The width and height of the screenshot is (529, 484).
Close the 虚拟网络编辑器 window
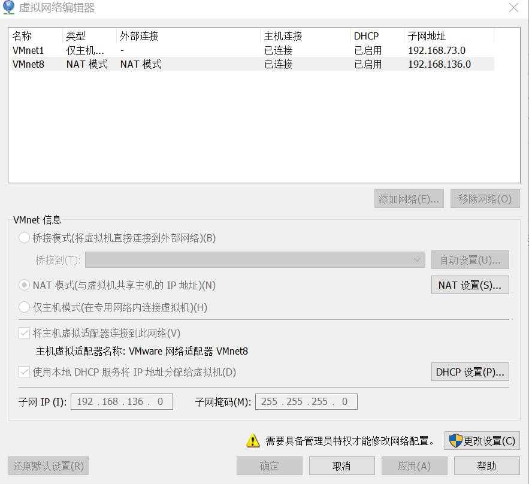point(513,7)
